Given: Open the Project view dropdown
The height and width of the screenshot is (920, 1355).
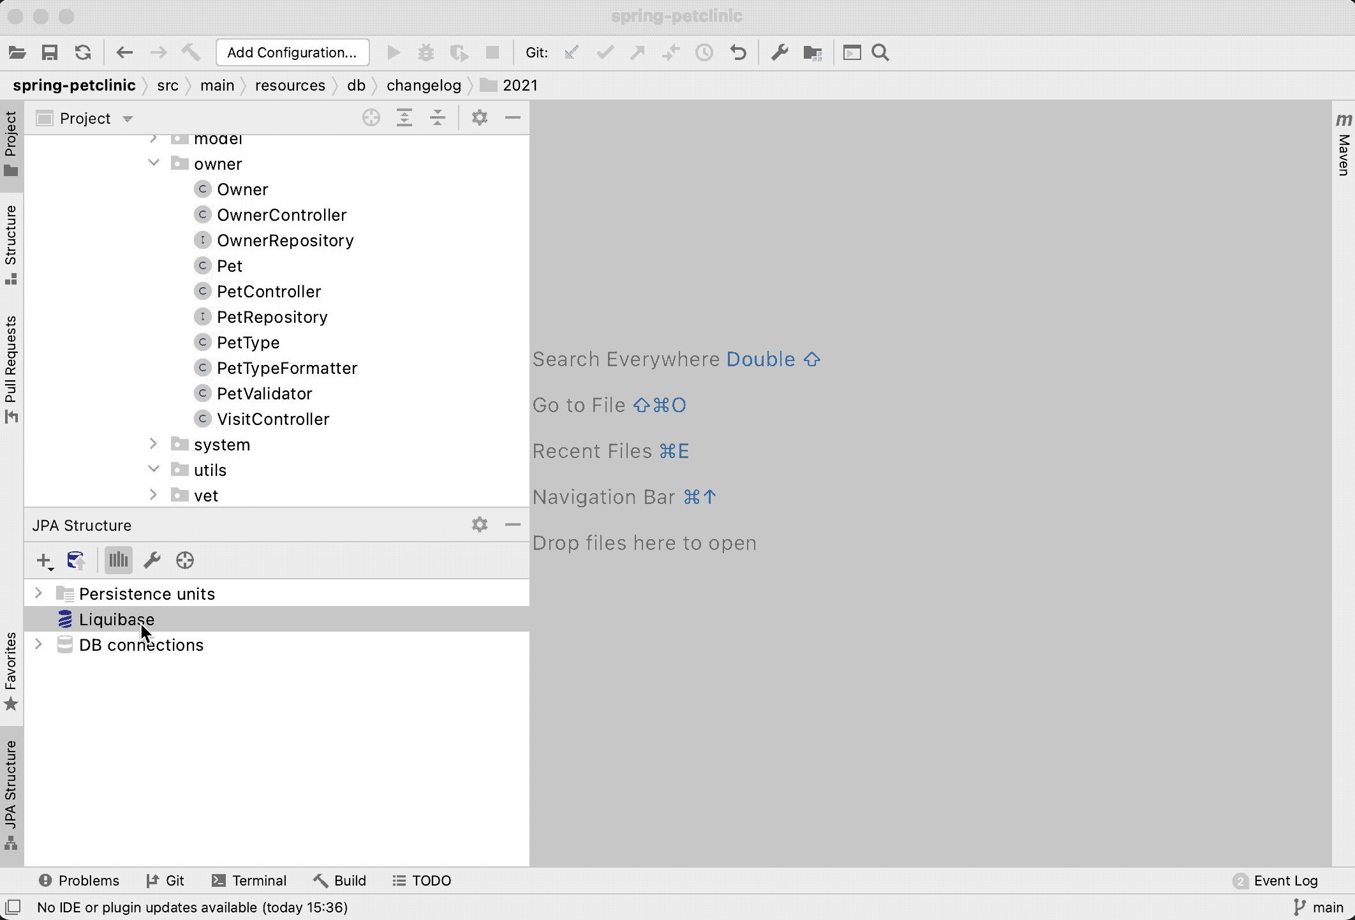Looking at the screenshot, I should (x=128, y=119).
